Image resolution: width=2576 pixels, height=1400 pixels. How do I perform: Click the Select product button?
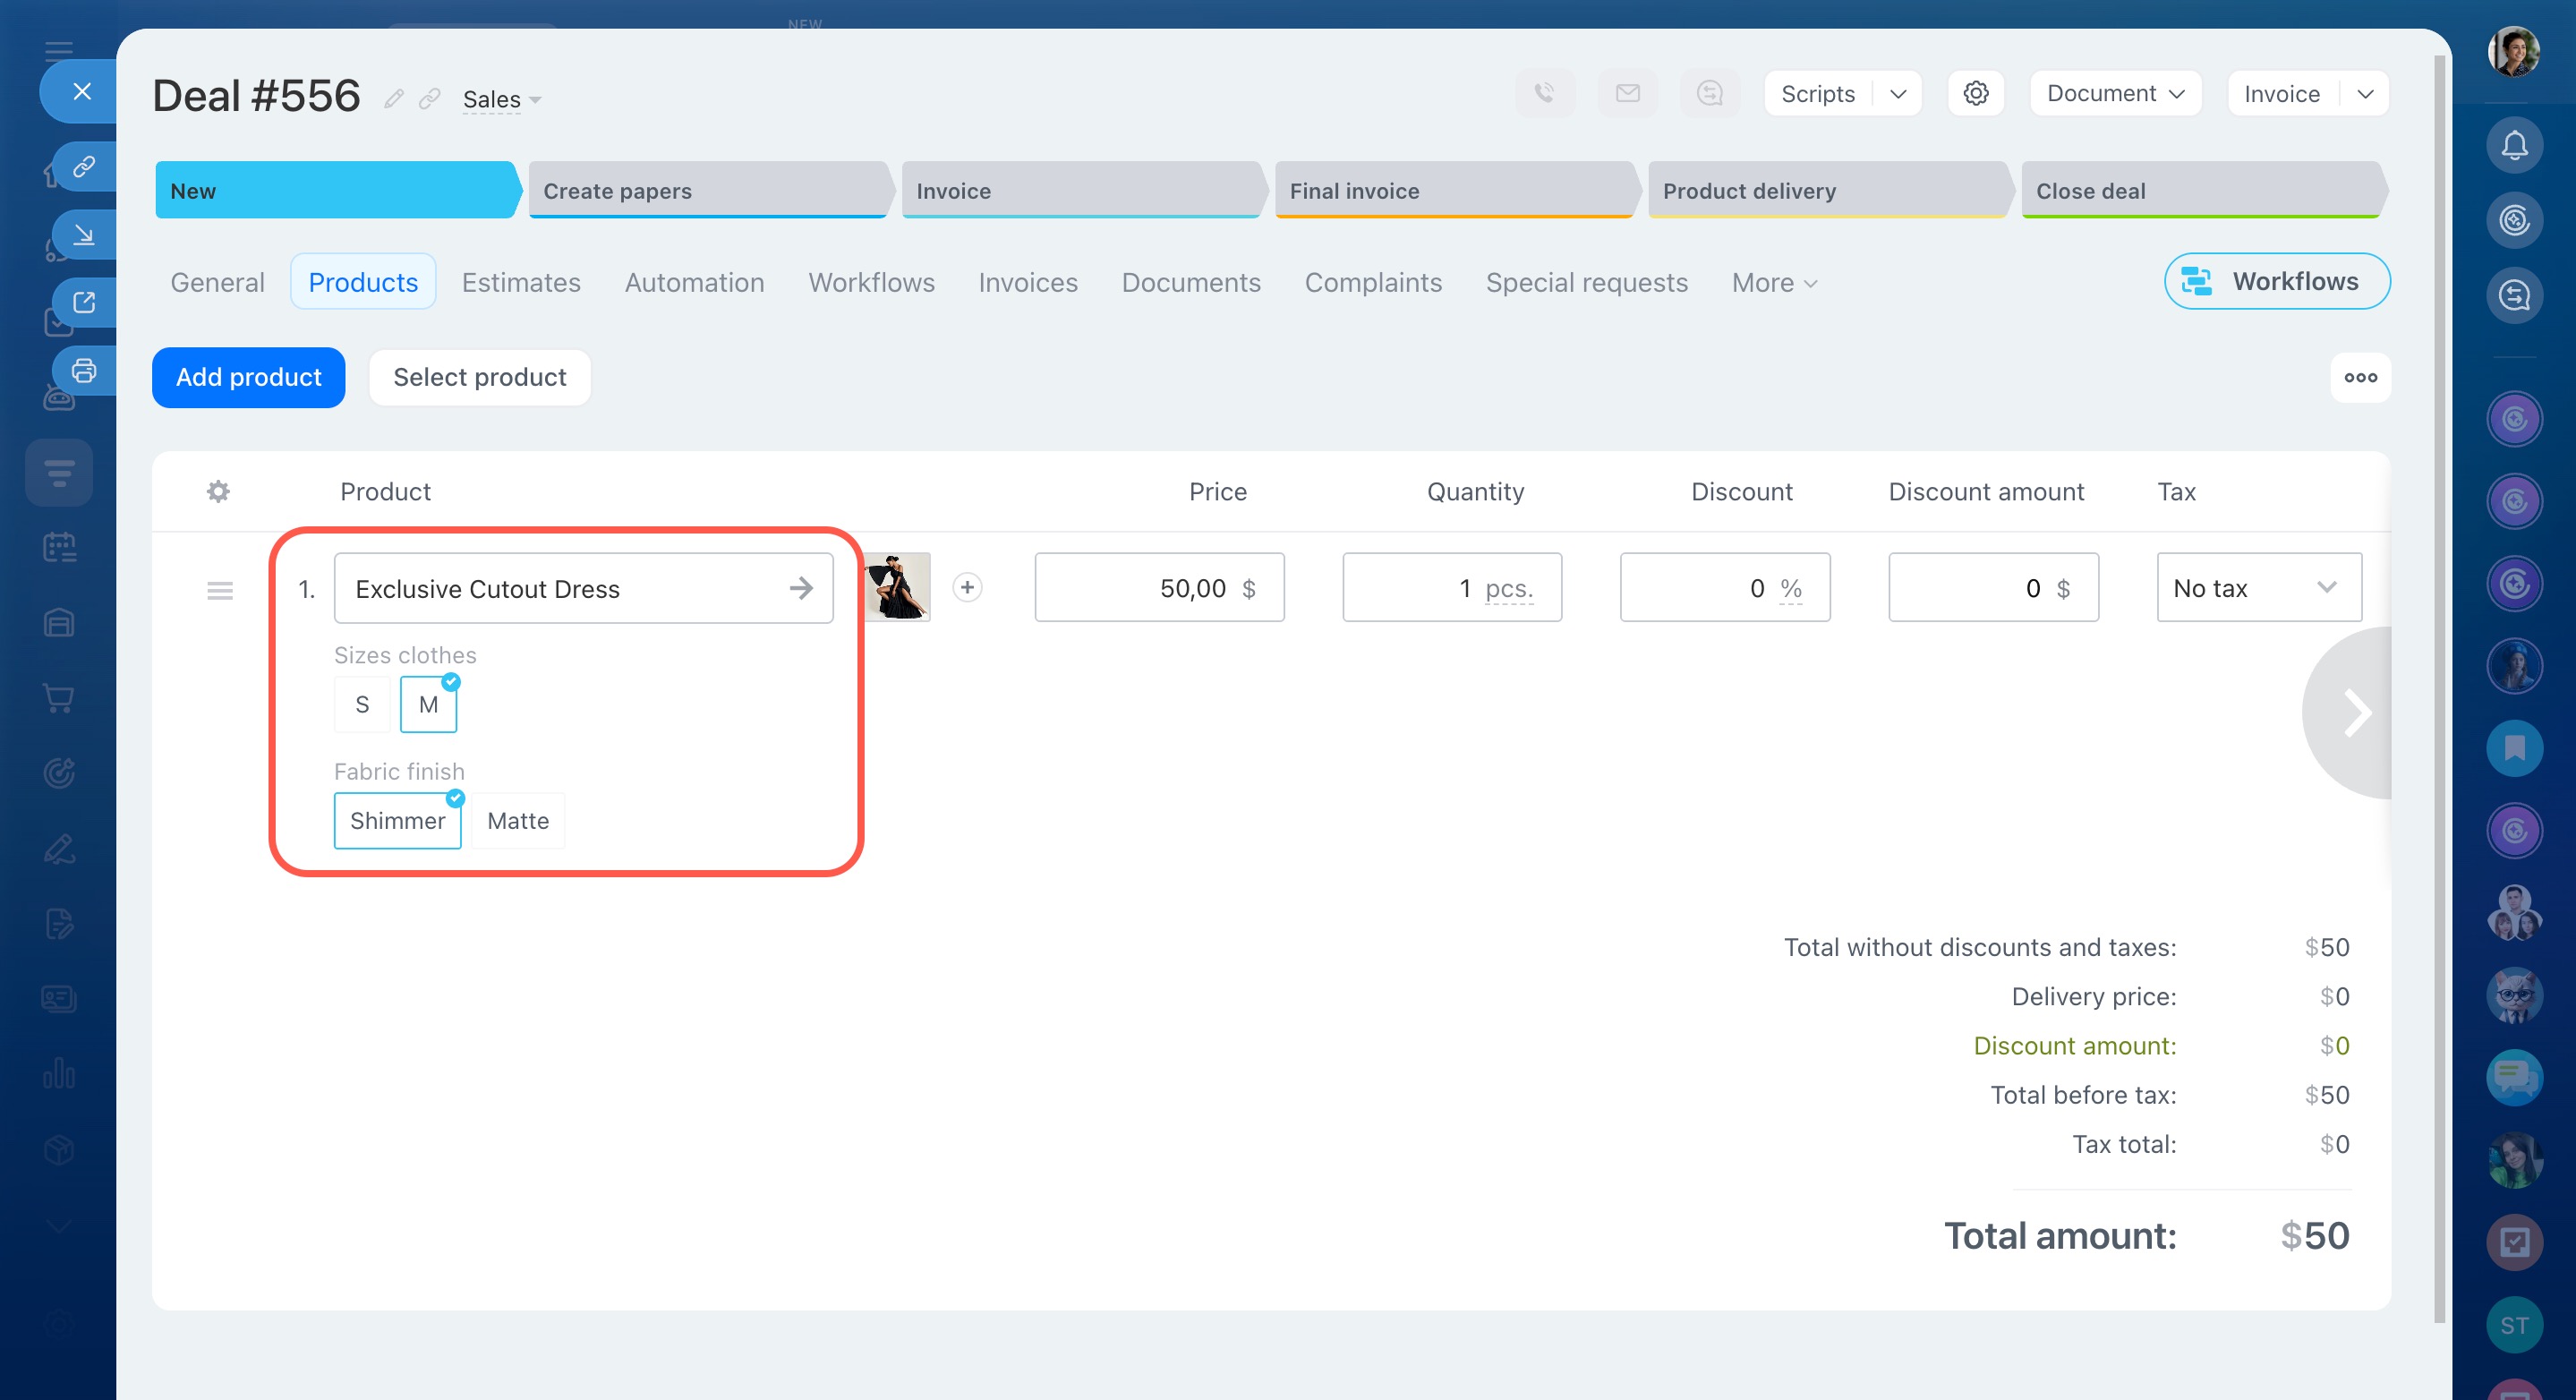[479, 377]
